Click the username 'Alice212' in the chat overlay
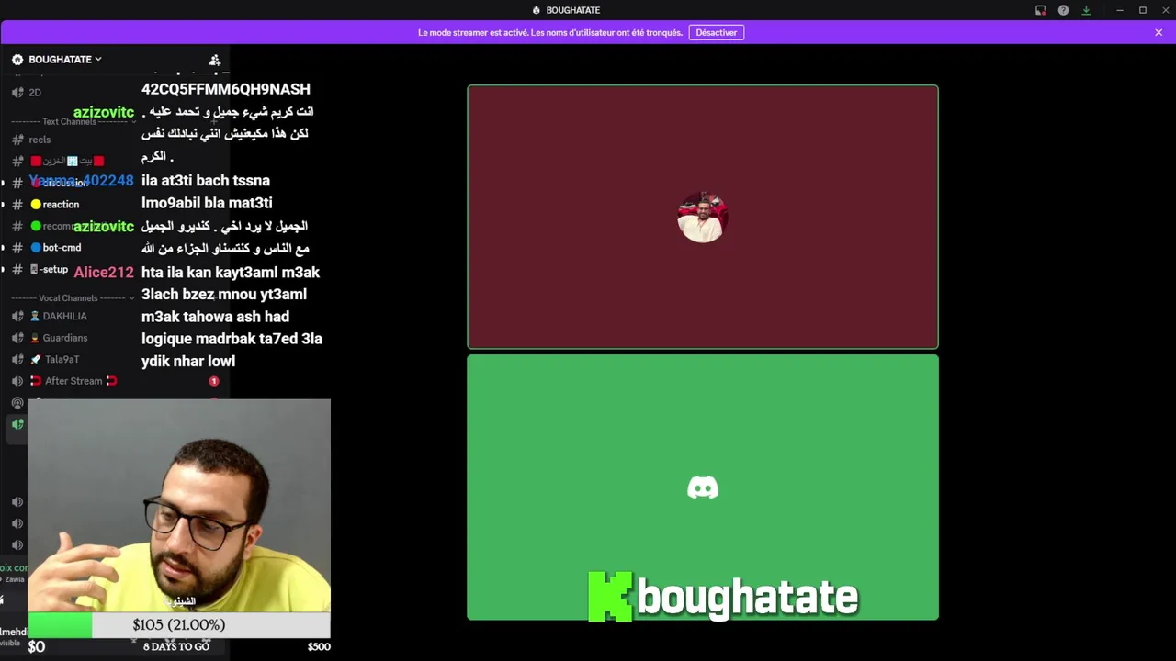This screenshot has height=661, width=1176. click(104, 273)
